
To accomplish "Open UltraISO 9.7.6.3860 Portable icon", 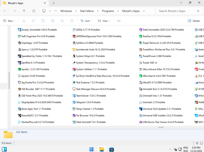I will (x=141, y=83).
